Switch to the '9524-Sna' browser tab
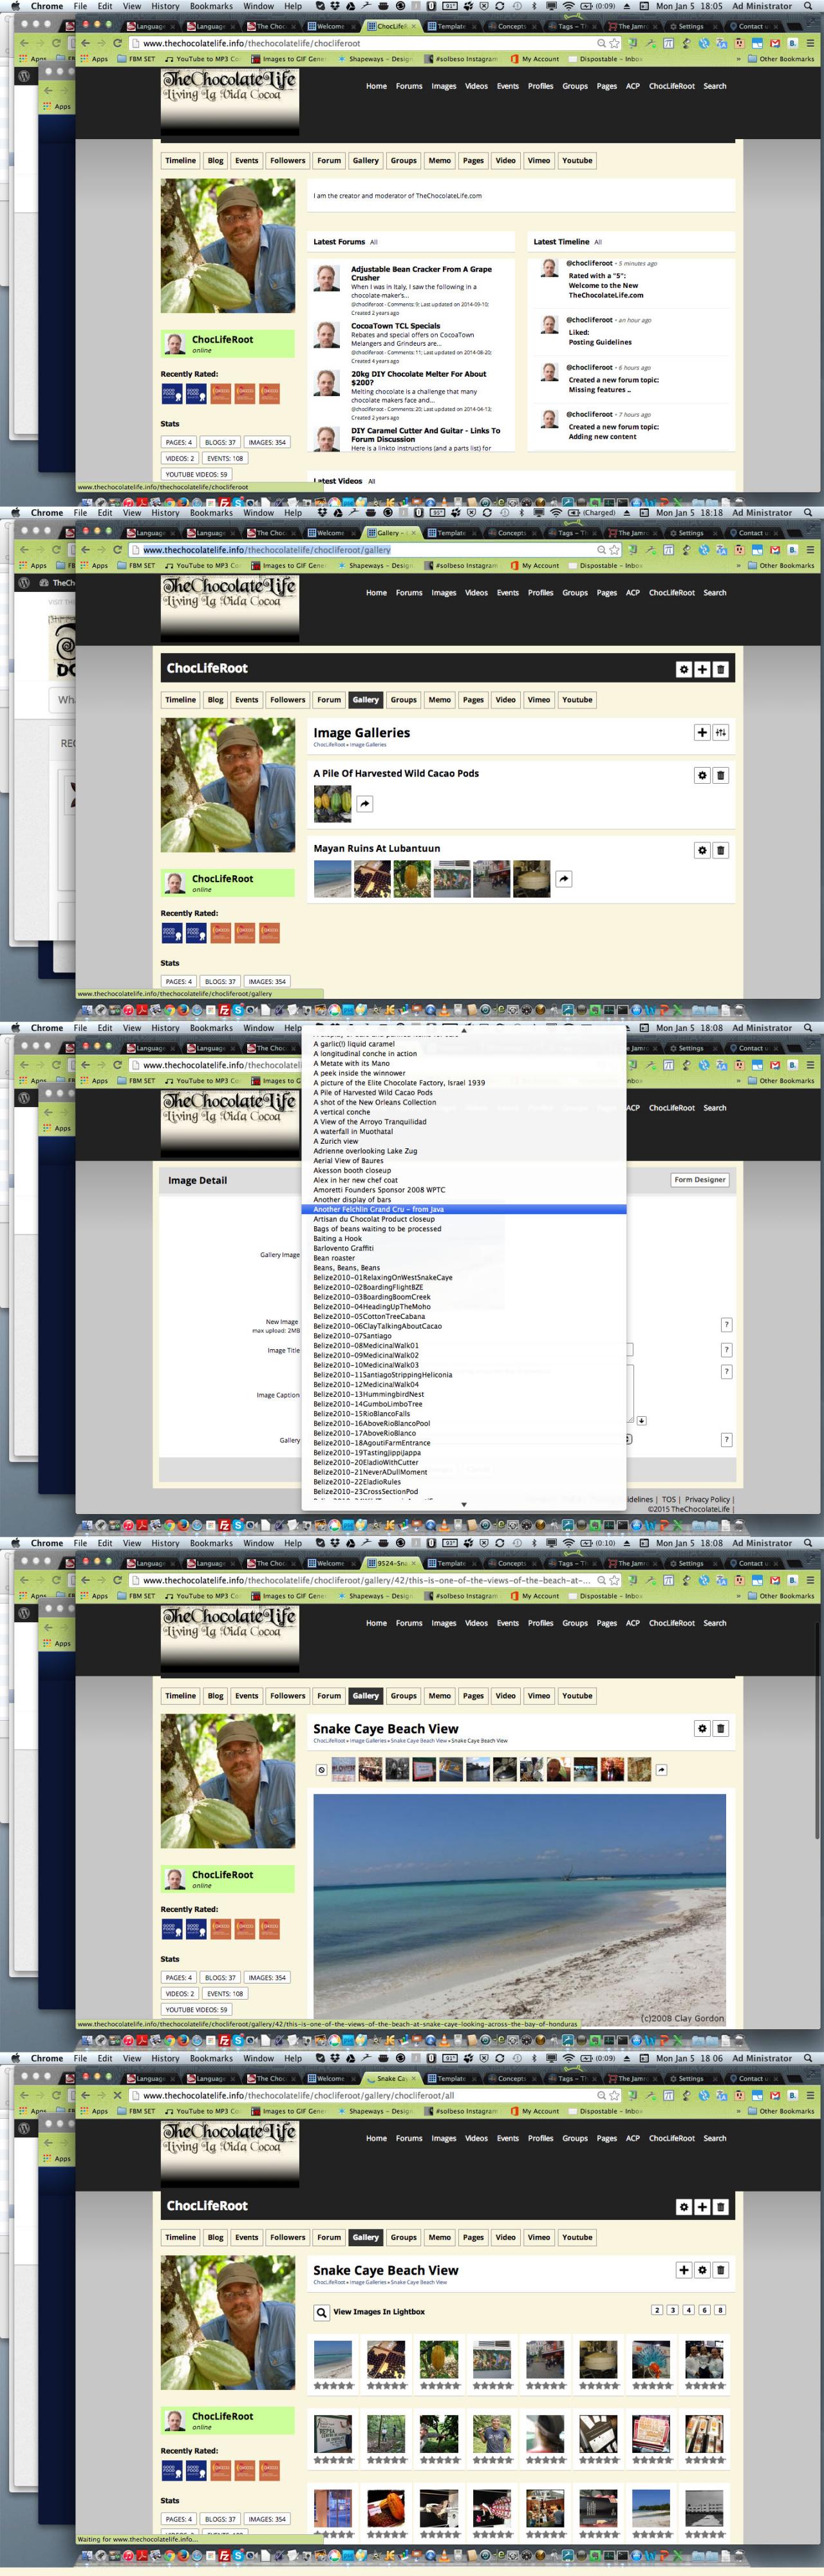The width and height of the screenshot is (824, 2576). coord(393,1563)
